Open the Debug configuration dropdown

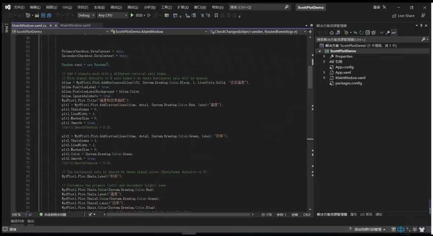(x=86, y=16)
